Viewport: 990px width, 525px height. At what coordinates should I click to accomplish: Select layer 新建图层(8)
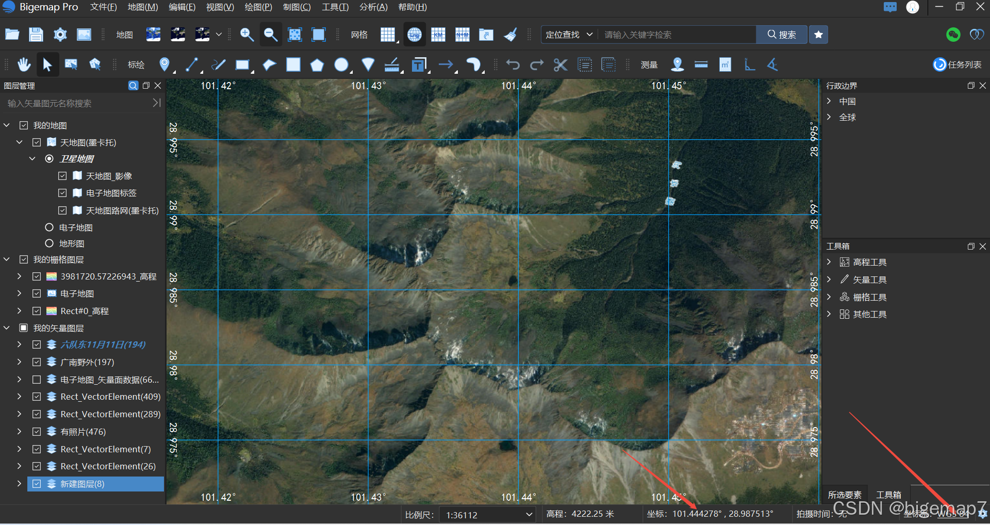point(95,484)
